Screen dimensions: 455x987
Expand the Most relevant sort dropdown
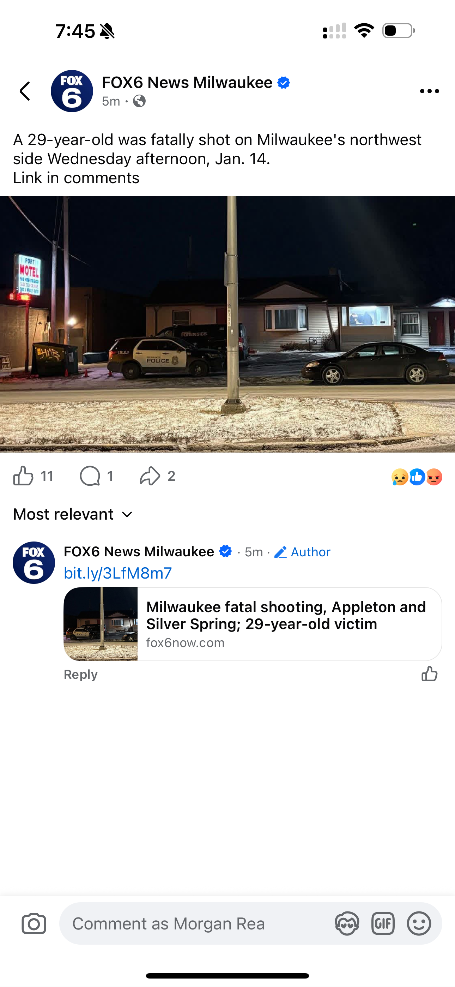coord(73,514)
